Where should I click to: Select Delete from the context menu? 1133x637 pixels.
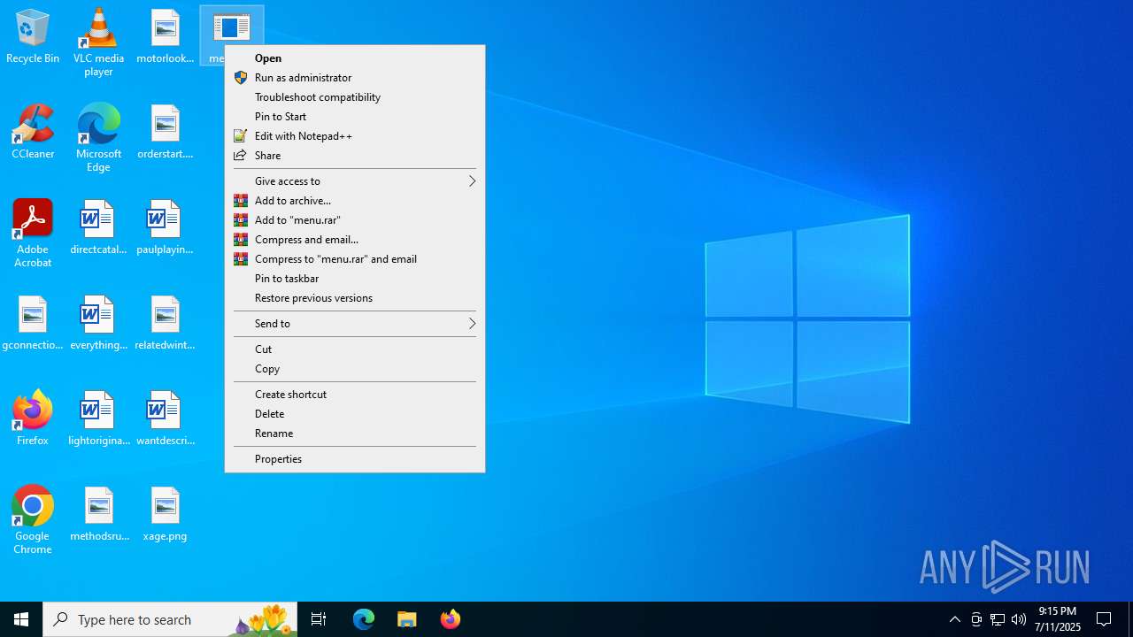tap(355, 414)
